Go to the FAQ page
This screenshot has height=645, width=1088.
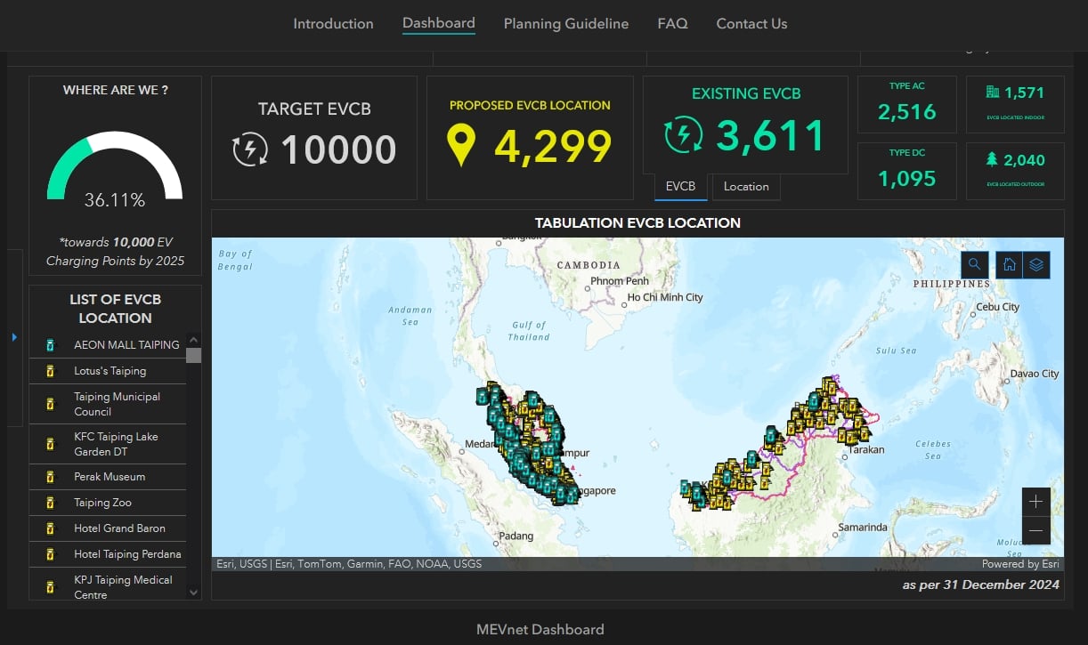click(x=672, y=24)
